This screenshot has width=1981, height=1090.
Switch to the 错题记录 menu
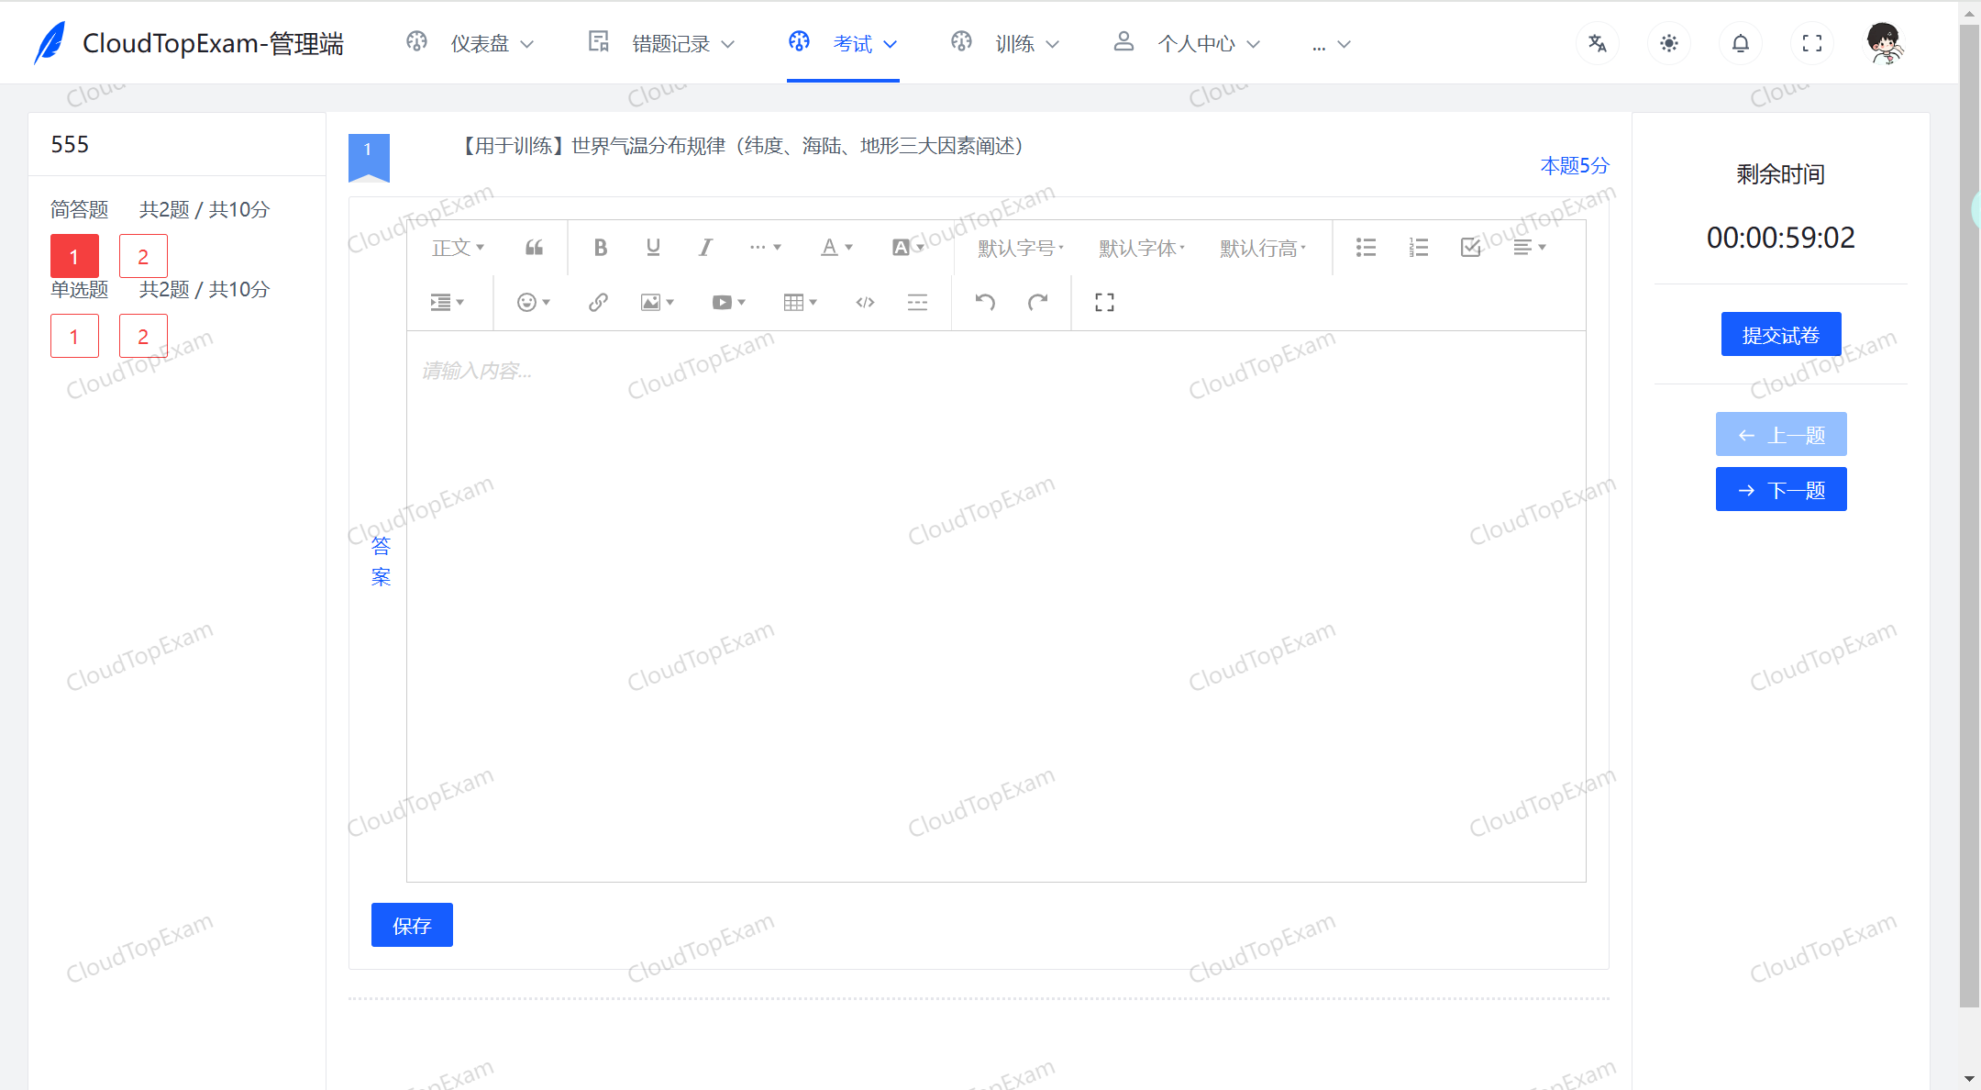(x=669, y=42)
